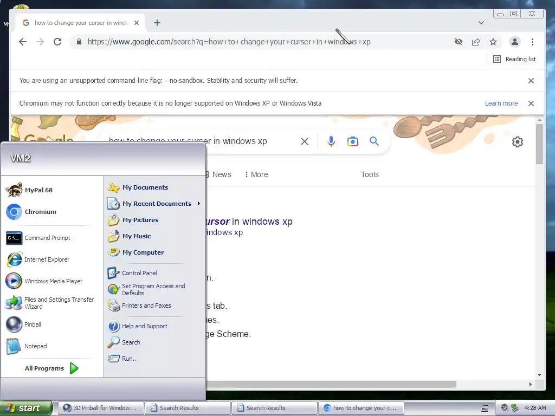
Task: Expand My Recent Documents submenu
Action: coord(154,204)
